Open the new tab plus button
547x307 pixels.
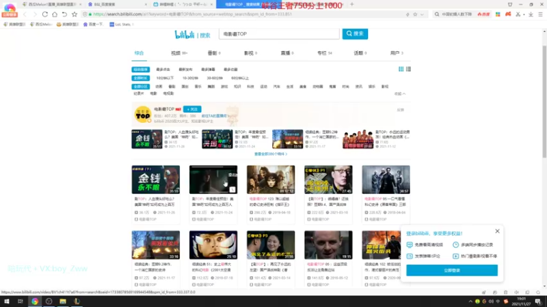pos(351,4)
